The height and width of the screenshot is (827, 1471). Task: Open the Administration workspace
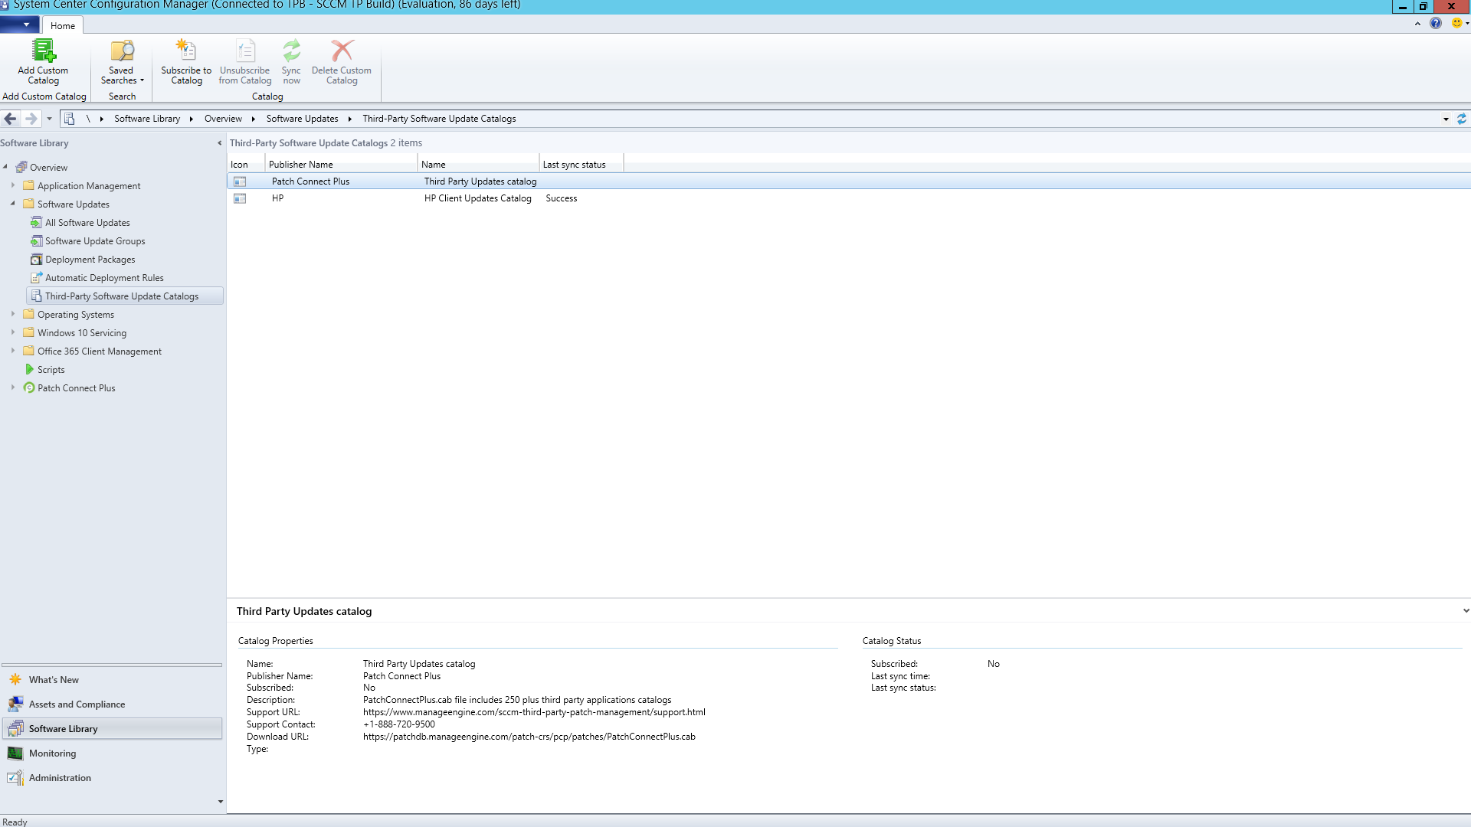pyautogui.click(x=60, y=778)
